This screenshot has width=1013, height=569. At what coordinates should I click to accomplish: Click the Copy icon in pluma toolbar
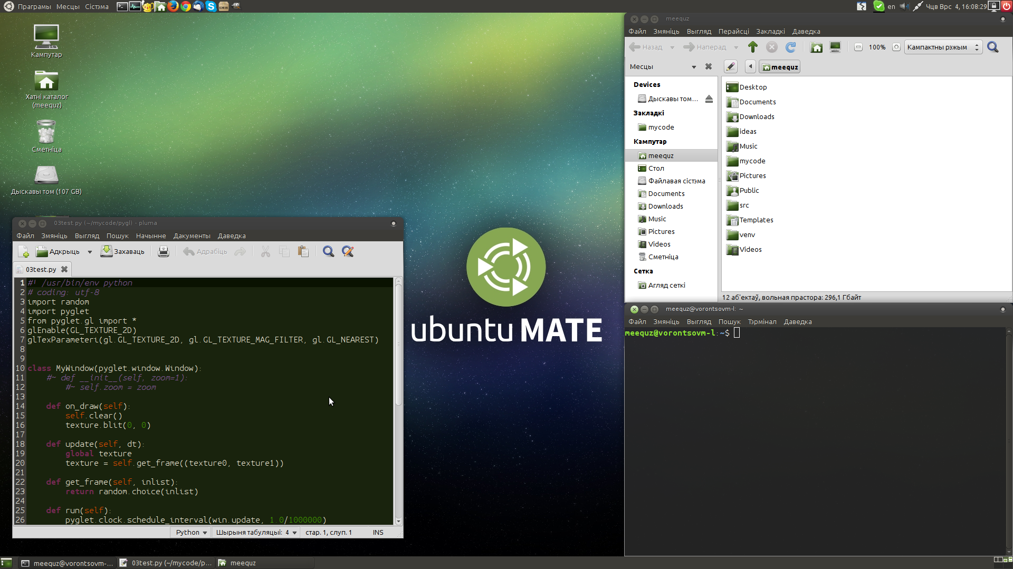(x=284, y=252)
